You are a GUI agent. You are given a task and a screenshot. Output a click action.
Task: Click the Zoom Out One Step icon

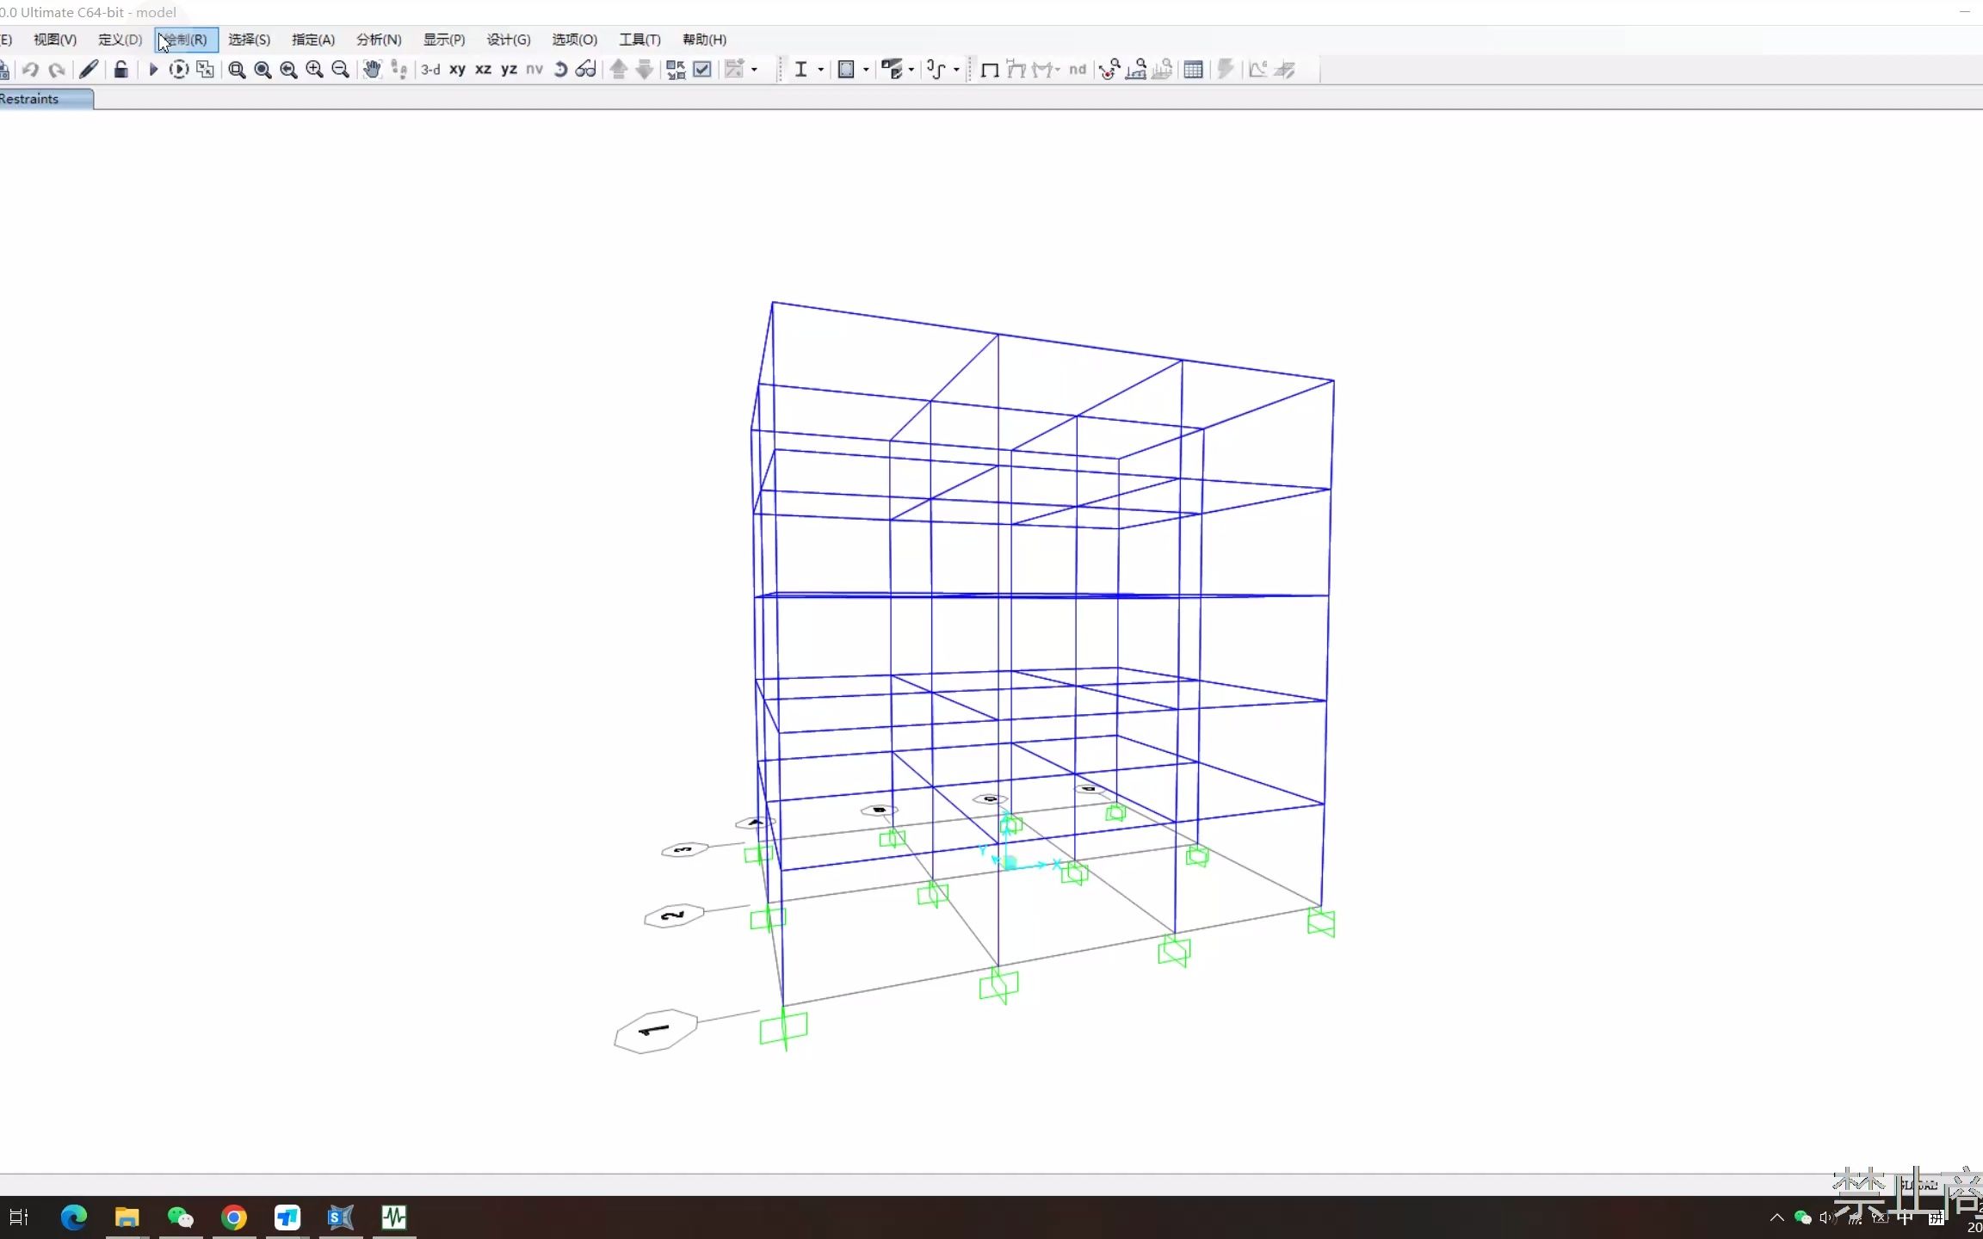[341, 70]
